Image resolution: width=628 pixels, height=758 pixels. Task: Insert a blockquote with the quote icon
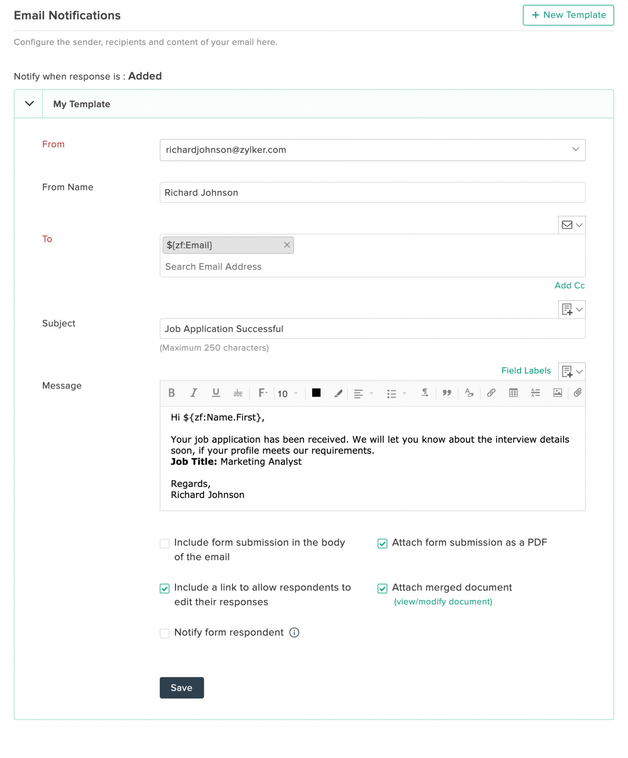click(447, 393)
